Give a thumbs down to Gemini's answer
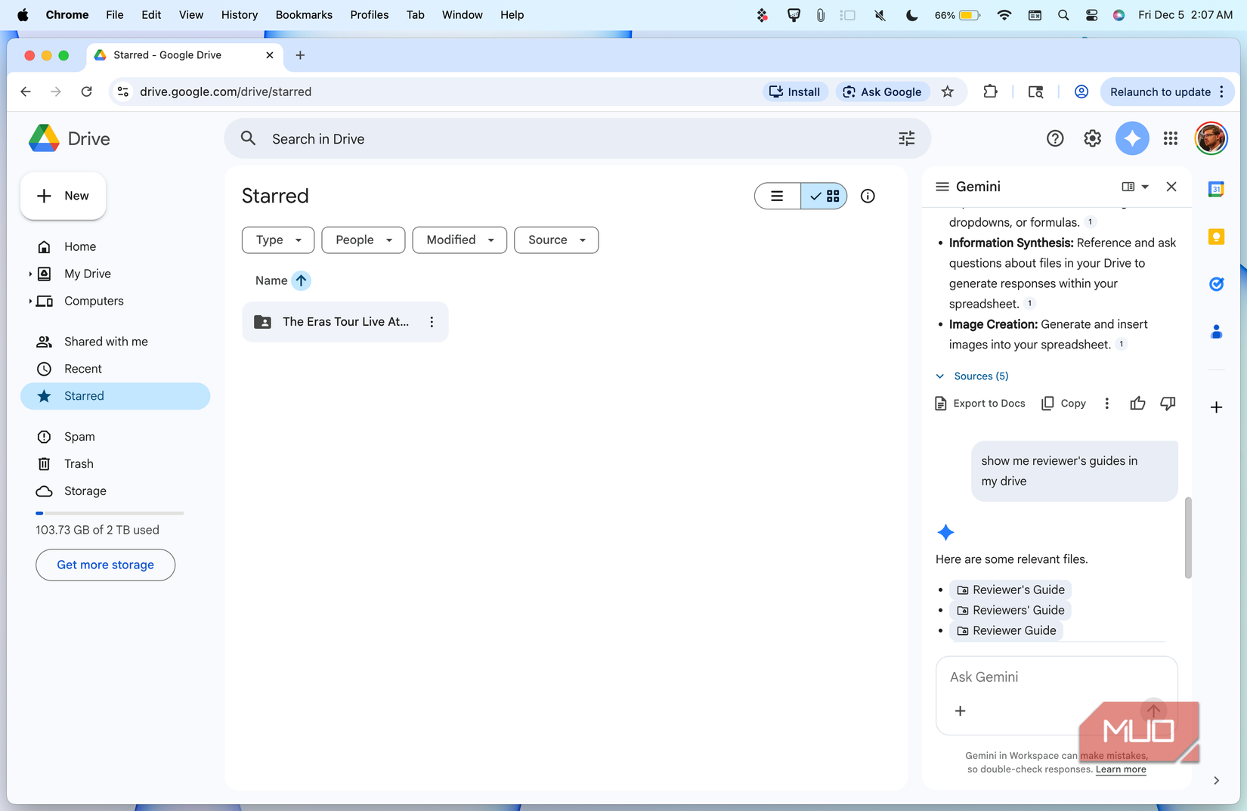This screenshot has width=1247, height=811. (x=1168, y=403)
